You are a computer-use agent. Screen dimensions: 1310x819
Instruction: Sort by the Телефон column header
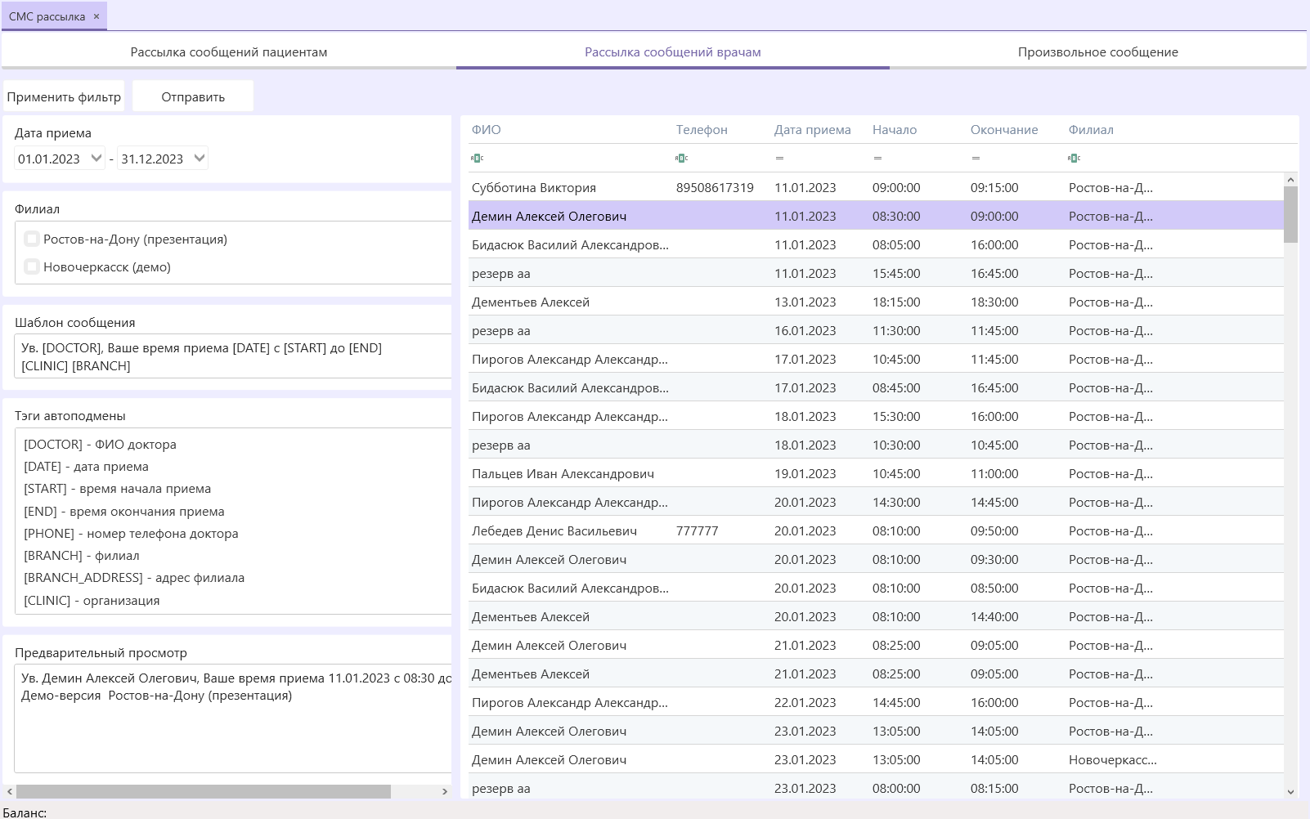coord(702,129)
